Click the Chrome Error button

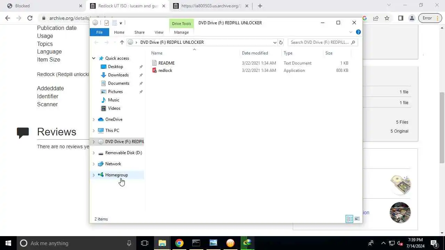tap(430, 18)
